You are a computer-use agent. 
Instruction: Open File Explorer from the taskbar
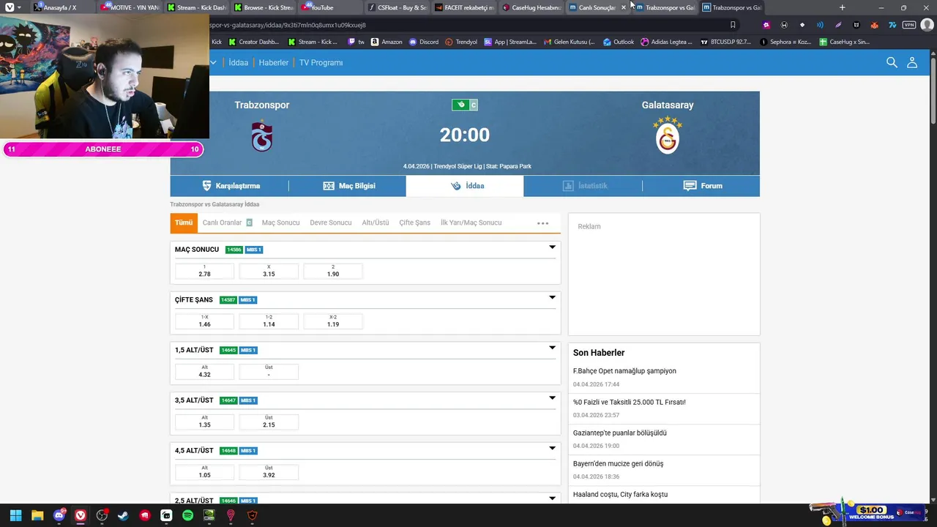pyautogui.click(x=37, y=515)
